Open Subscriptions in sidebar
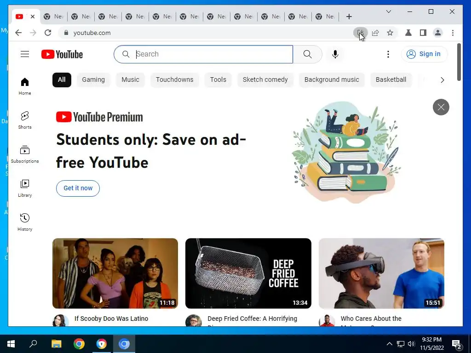This screenshot has width=471, height=353. 25,154
